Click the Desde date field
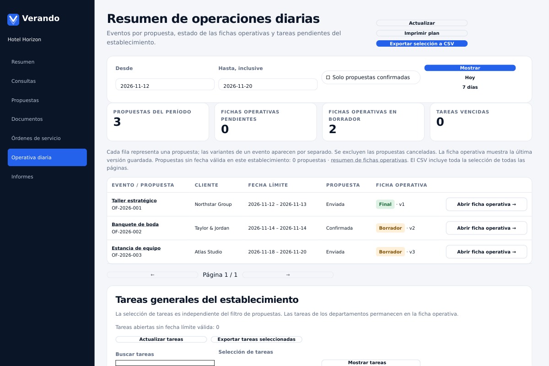549x366 pixels. (165, 85)
